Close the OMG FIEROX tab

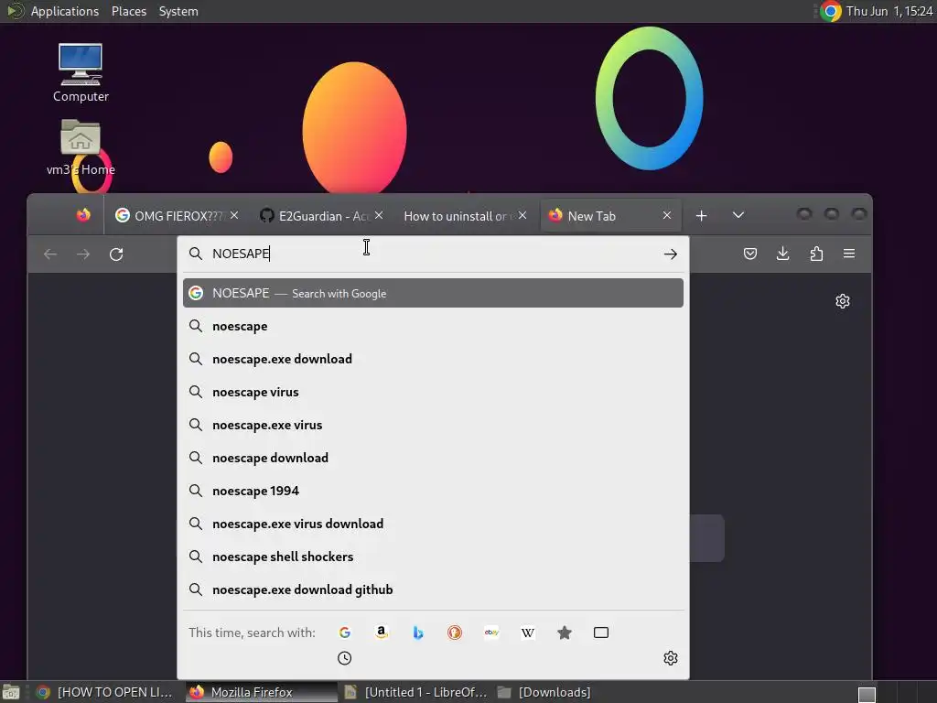coord(234,215)
